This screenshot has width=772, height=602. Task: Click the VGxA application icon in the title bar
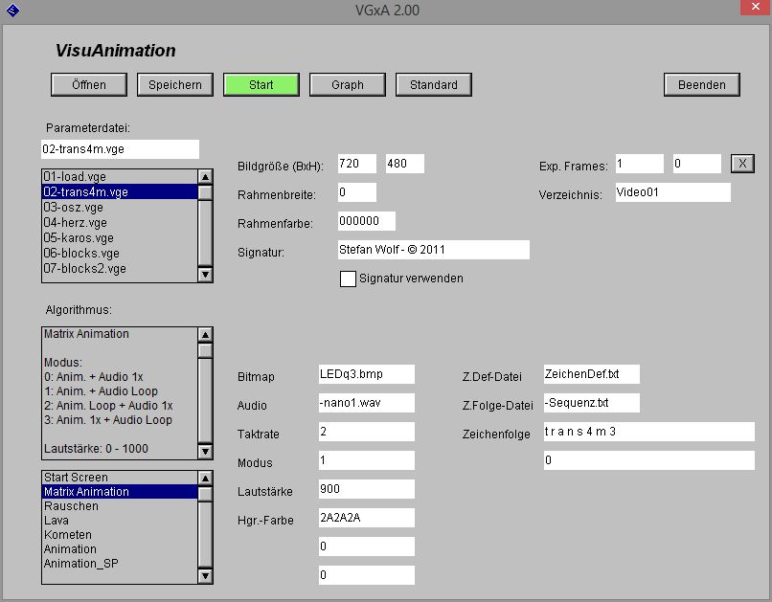point(13,11)
